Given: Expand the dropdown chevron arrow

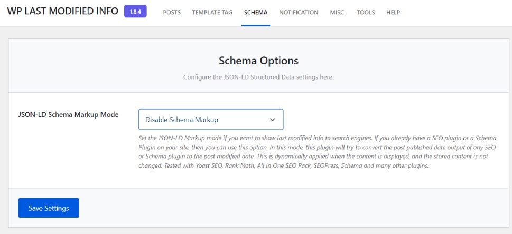Looking at the screenshot, I should (x=273, y=120).
